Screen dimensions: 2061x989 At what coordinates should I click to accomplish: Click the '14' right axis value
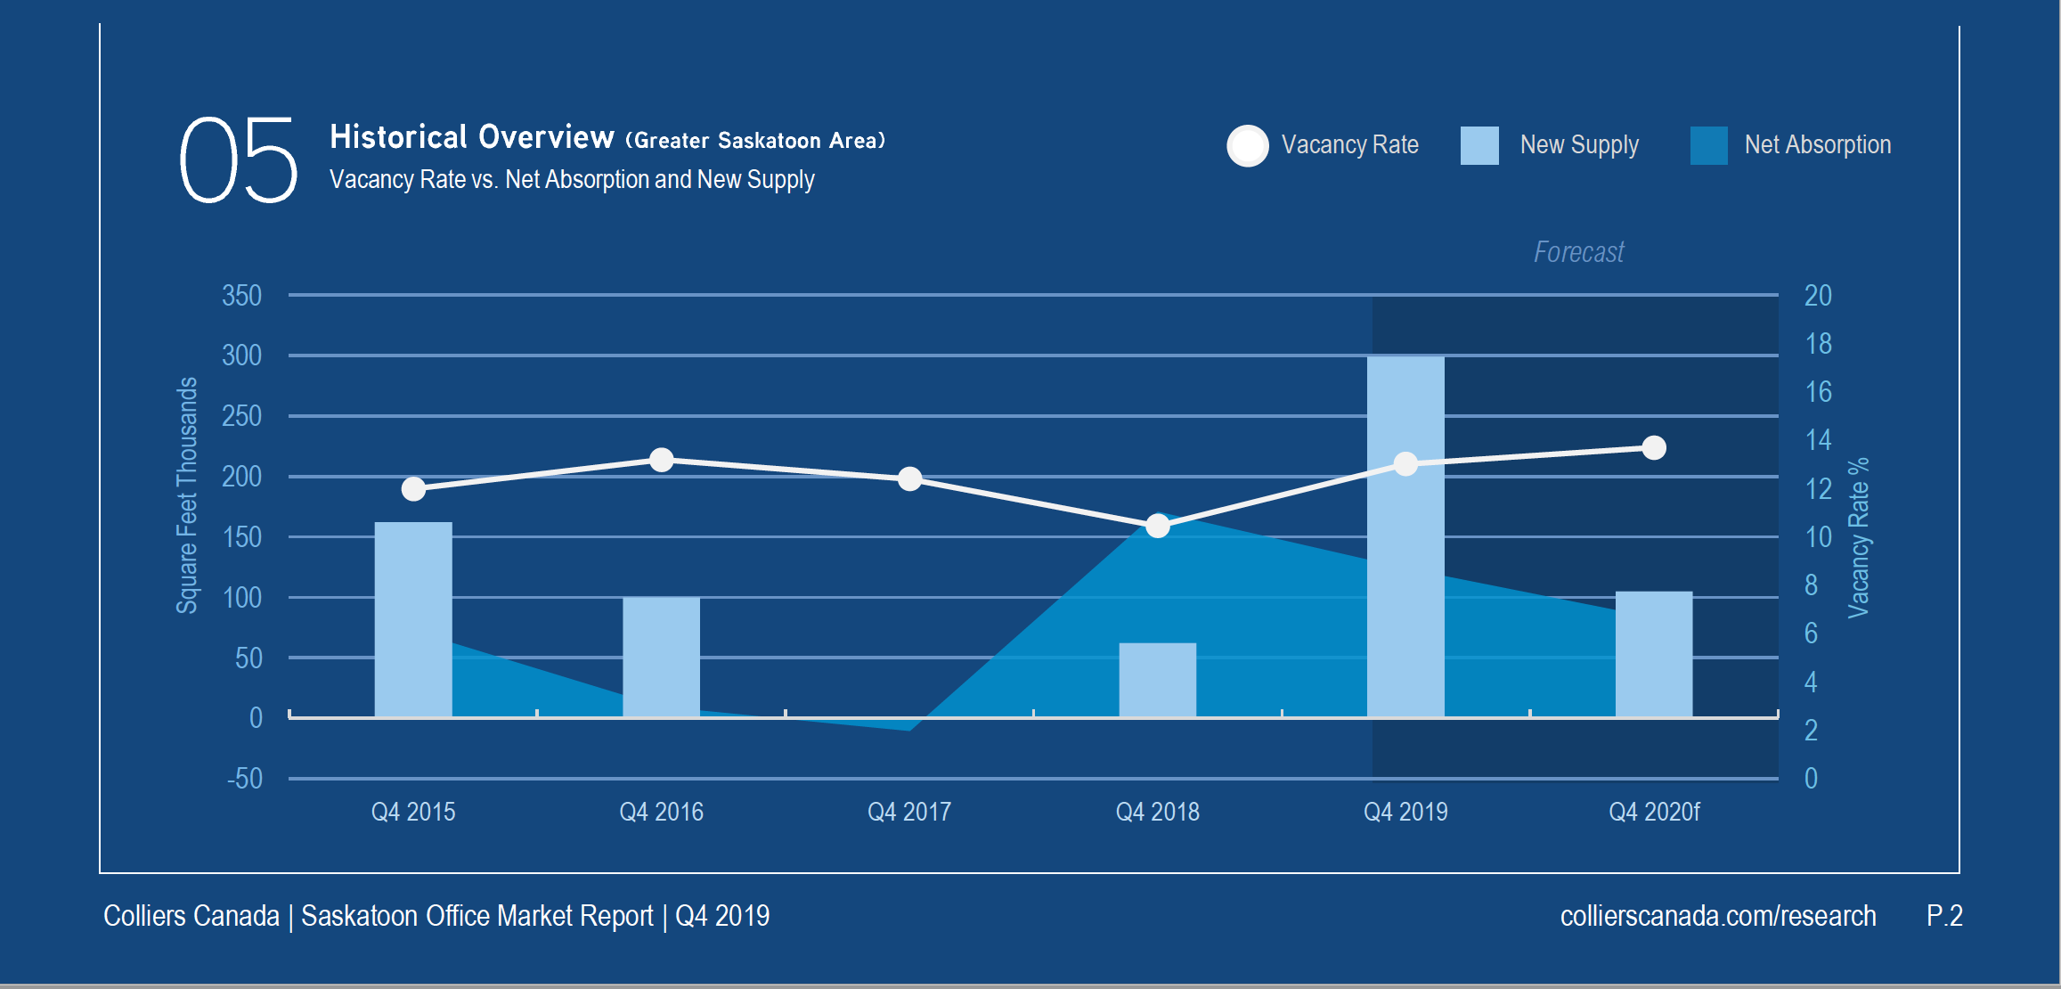(x=1818, y=440)
